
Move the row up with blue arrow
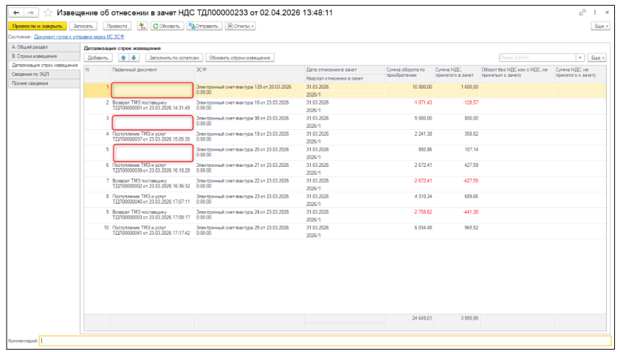pos(123,58)
